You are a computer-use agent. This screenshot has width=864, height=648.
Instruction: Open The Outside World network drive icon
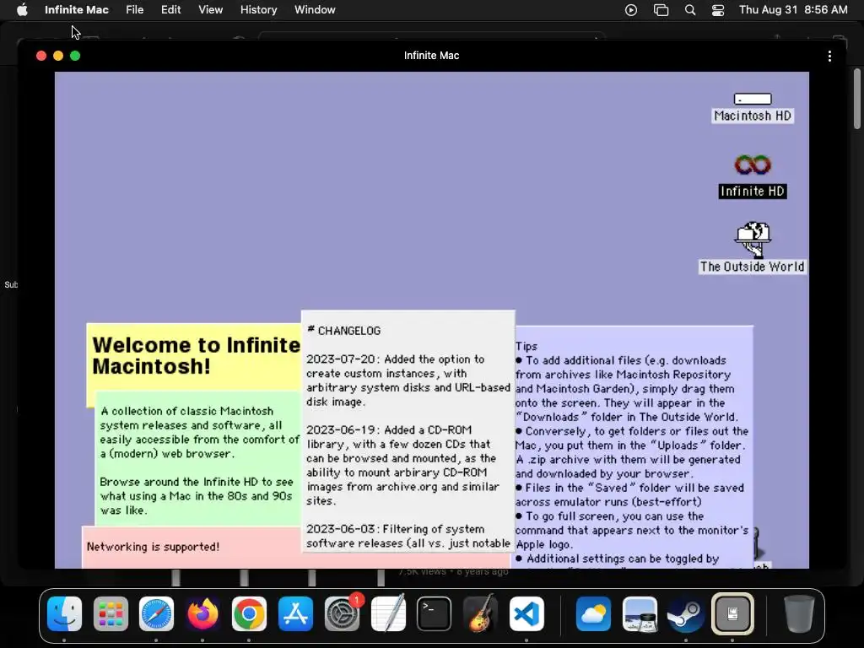[x=752, y=247]
